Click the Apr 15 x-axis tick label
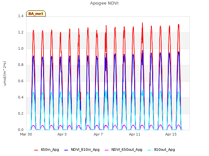 click(x=171, y=134)
